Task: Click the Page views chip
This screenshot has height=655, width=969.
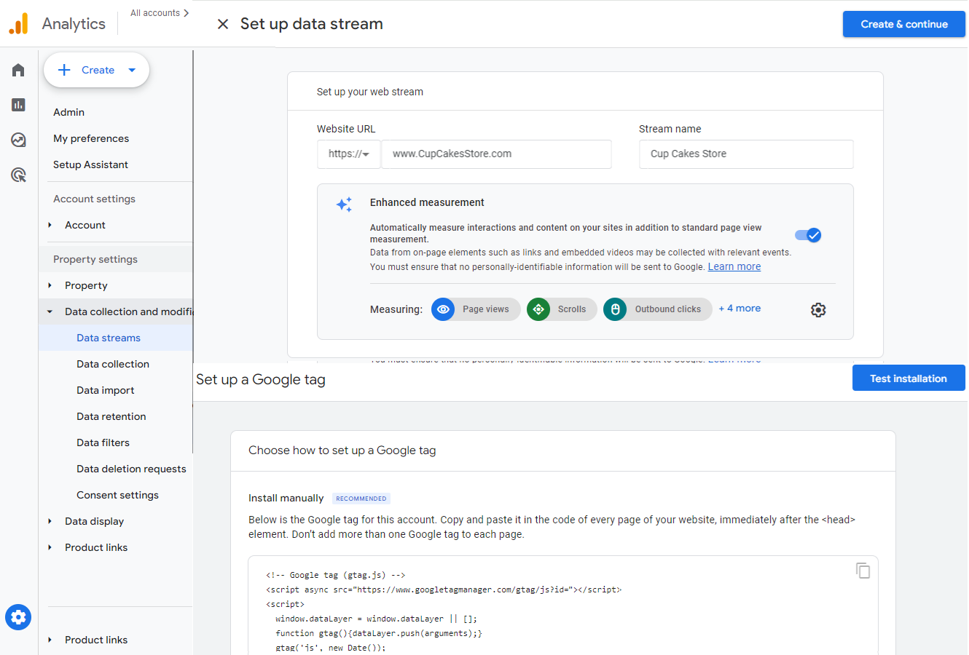Action: coord(476,309)
